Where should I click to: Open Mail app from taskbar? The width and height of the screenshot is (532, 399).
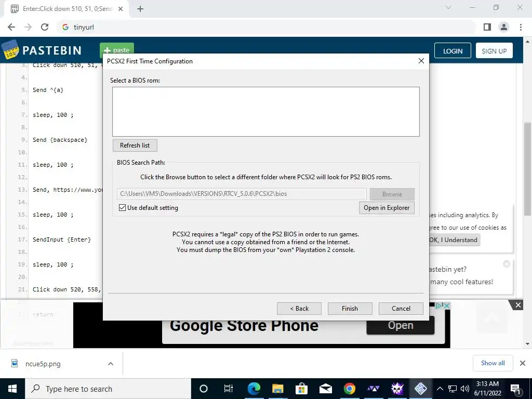pos(325,389)
